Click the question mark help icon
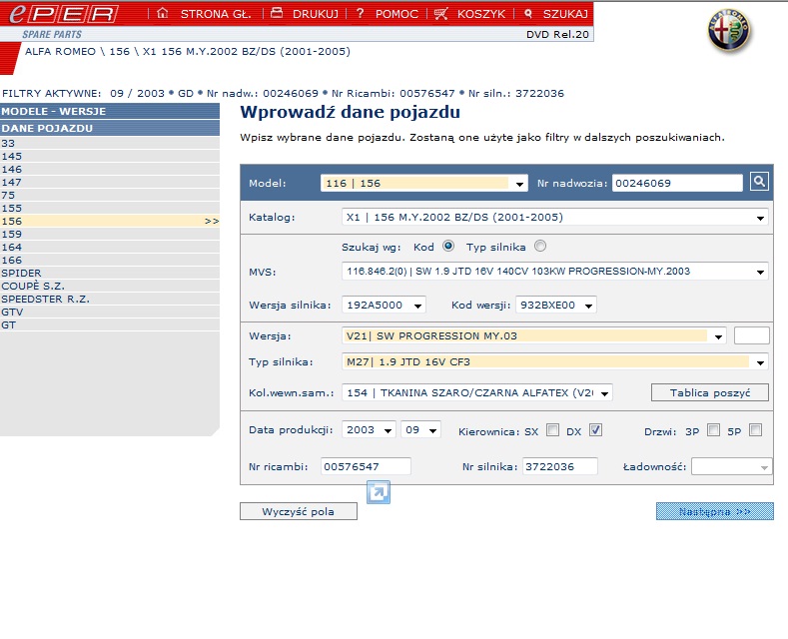 [360, 13]
